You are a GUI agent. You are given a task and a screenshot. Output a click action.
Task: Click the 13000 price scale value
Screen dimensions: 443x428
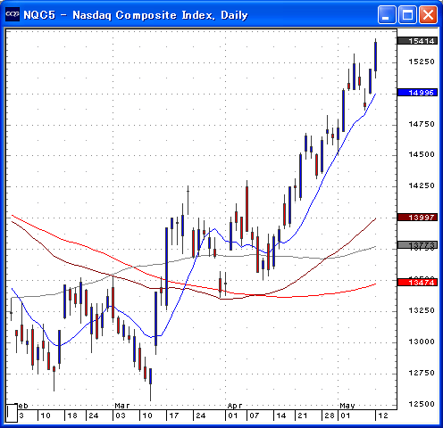422,342
